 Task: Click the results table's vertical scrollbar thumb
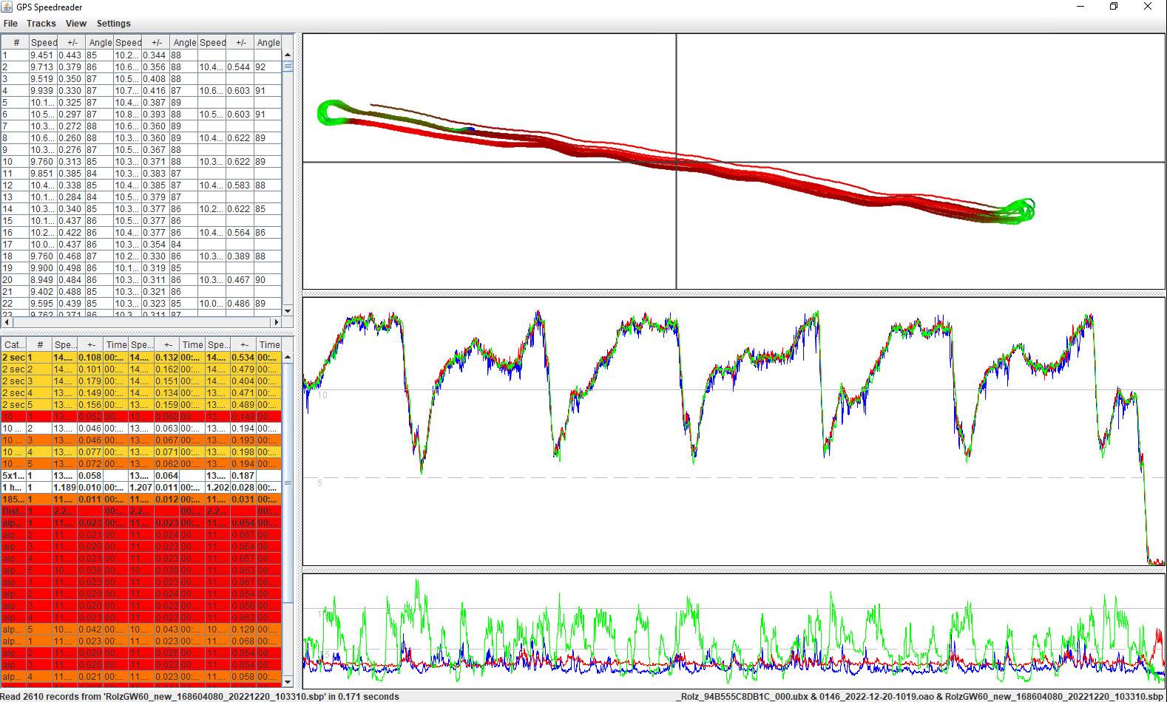(288, 480)
